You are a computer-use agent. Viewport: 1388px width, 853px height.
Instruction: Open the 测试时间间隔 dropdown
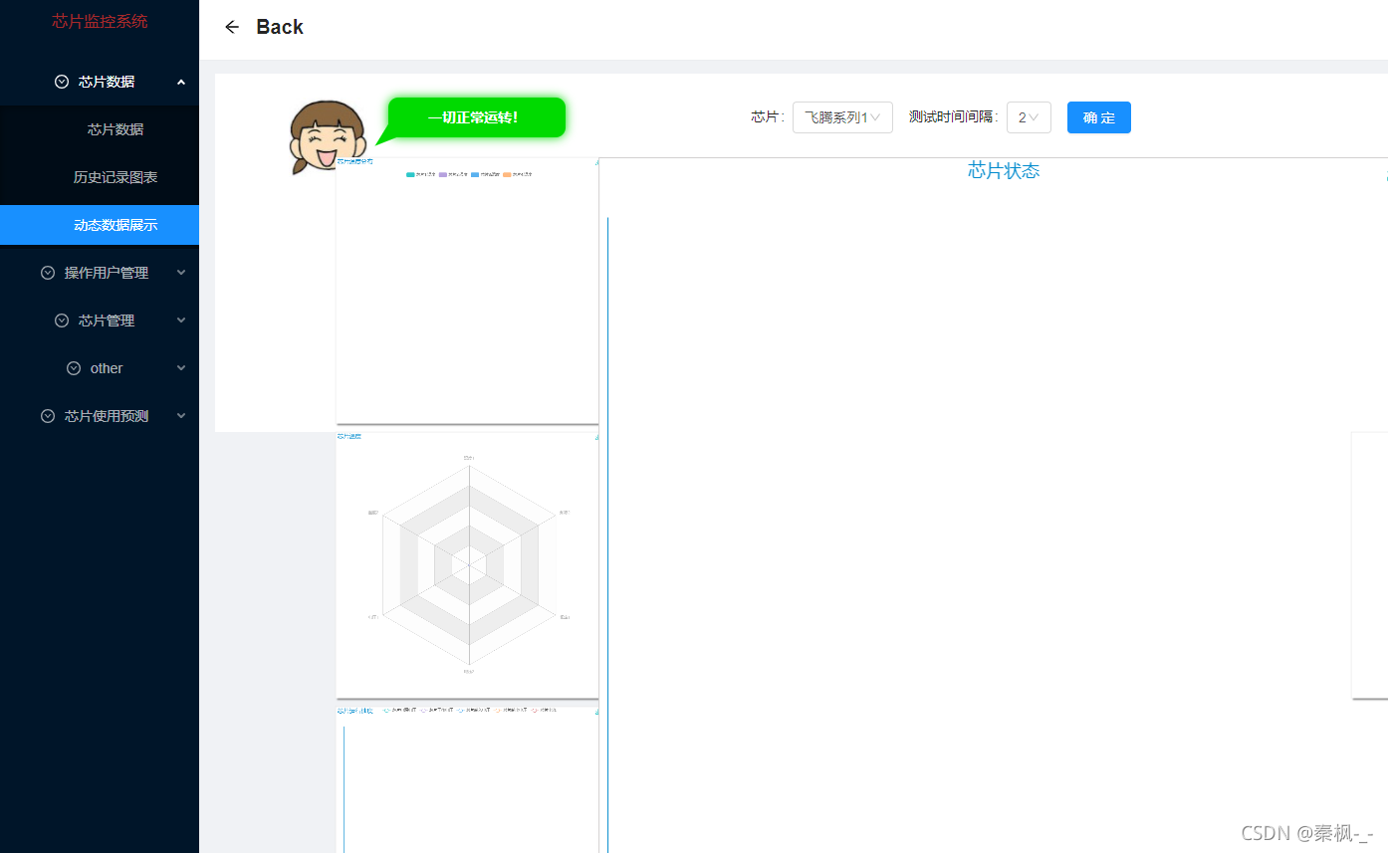click(1028, 117)
